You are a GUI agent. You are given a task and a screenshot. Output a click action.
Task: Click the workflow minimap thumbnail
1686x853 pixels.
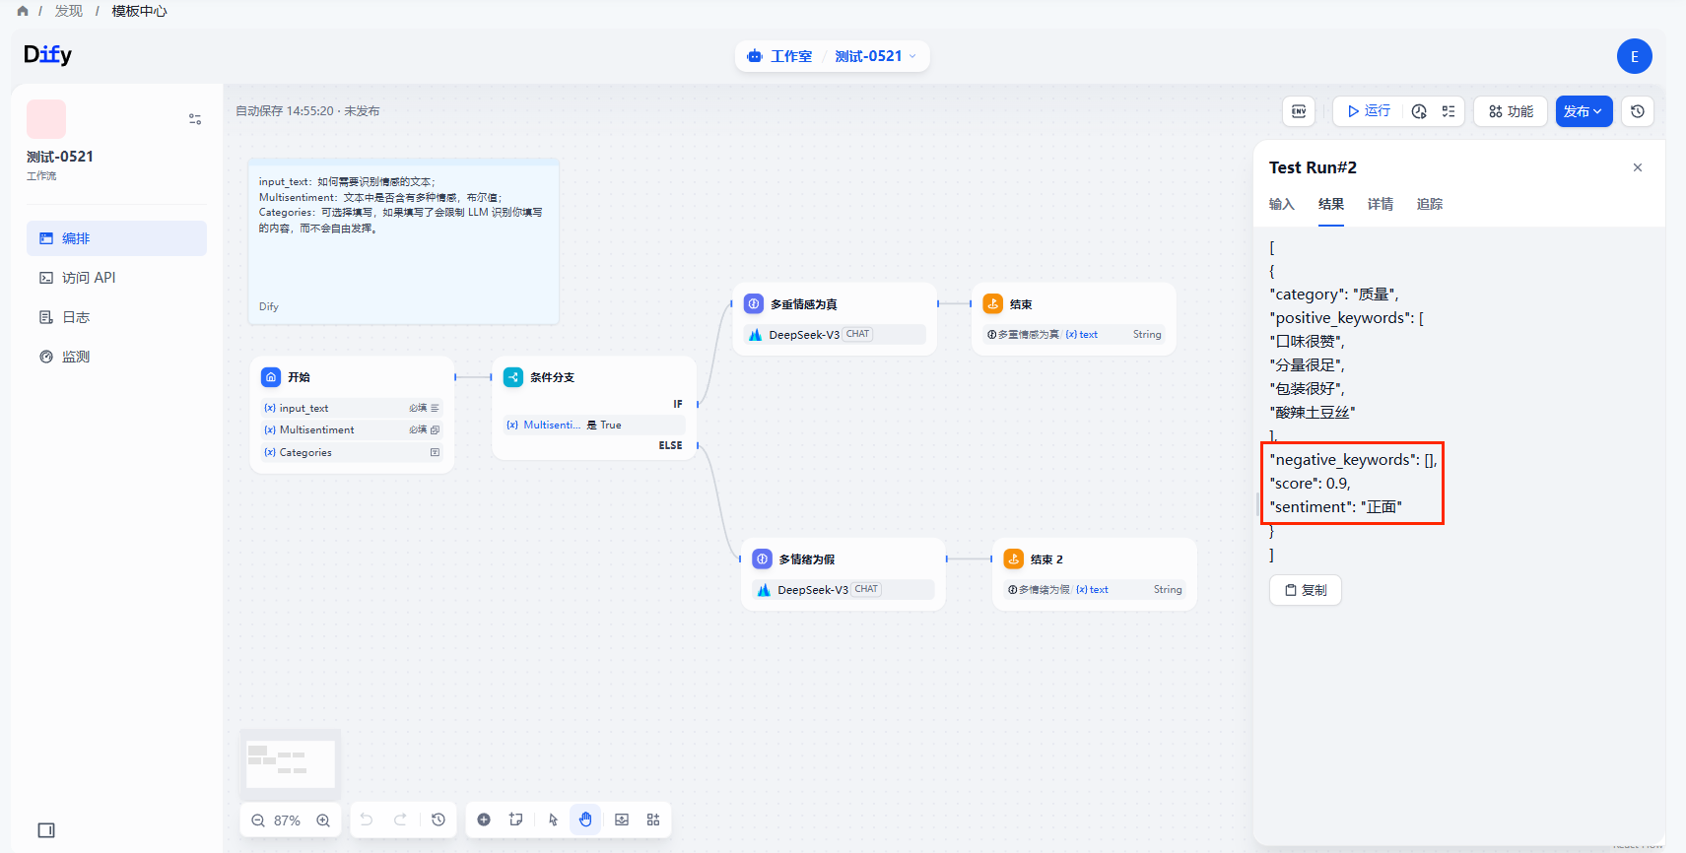(x=291, y=763)
